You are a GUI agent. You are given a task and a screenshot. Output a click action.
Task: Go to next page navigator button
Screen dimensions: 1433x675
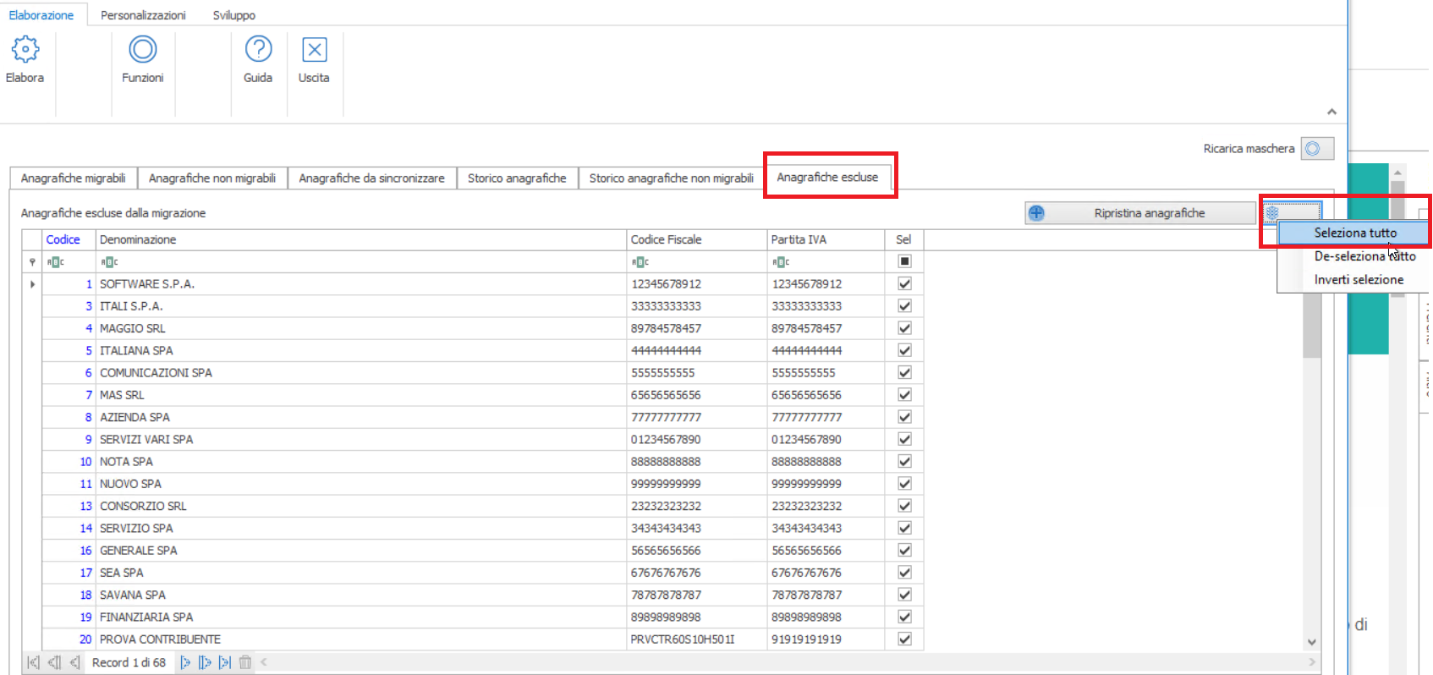[x=205, y=662]
